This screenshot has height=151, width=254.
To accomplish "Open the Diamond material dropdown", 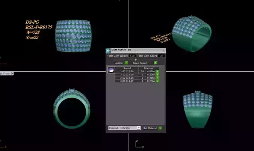I will point(124,128).
